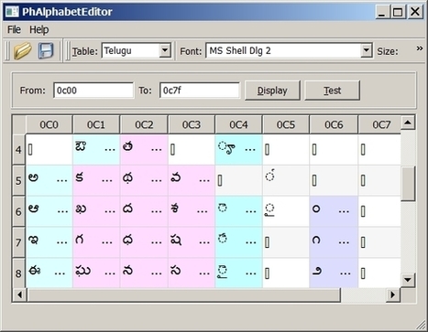Click the From field containing 0c00
Screen dimensions: 428x332
tap(93, 91)
